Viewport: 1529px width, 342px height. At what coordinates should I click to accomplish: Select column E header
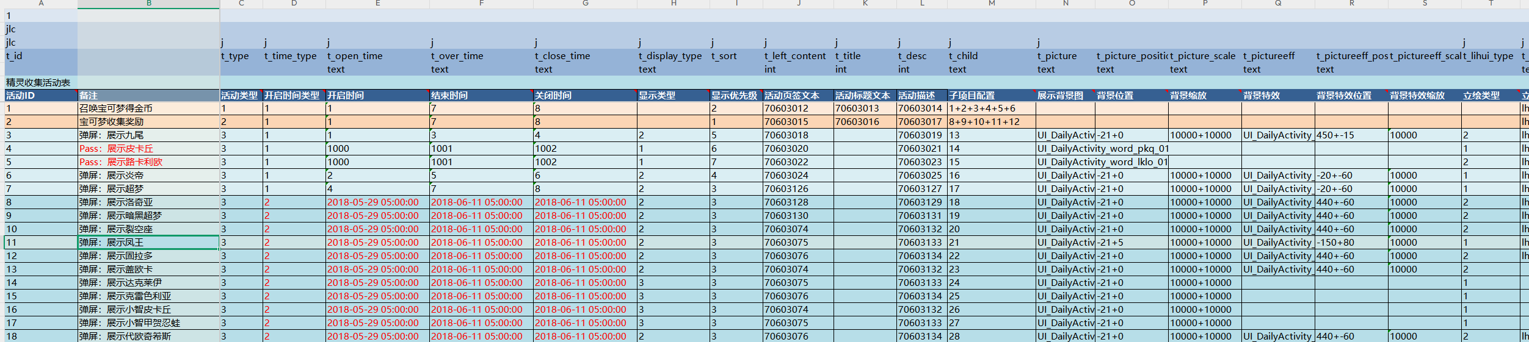[377, 4]
